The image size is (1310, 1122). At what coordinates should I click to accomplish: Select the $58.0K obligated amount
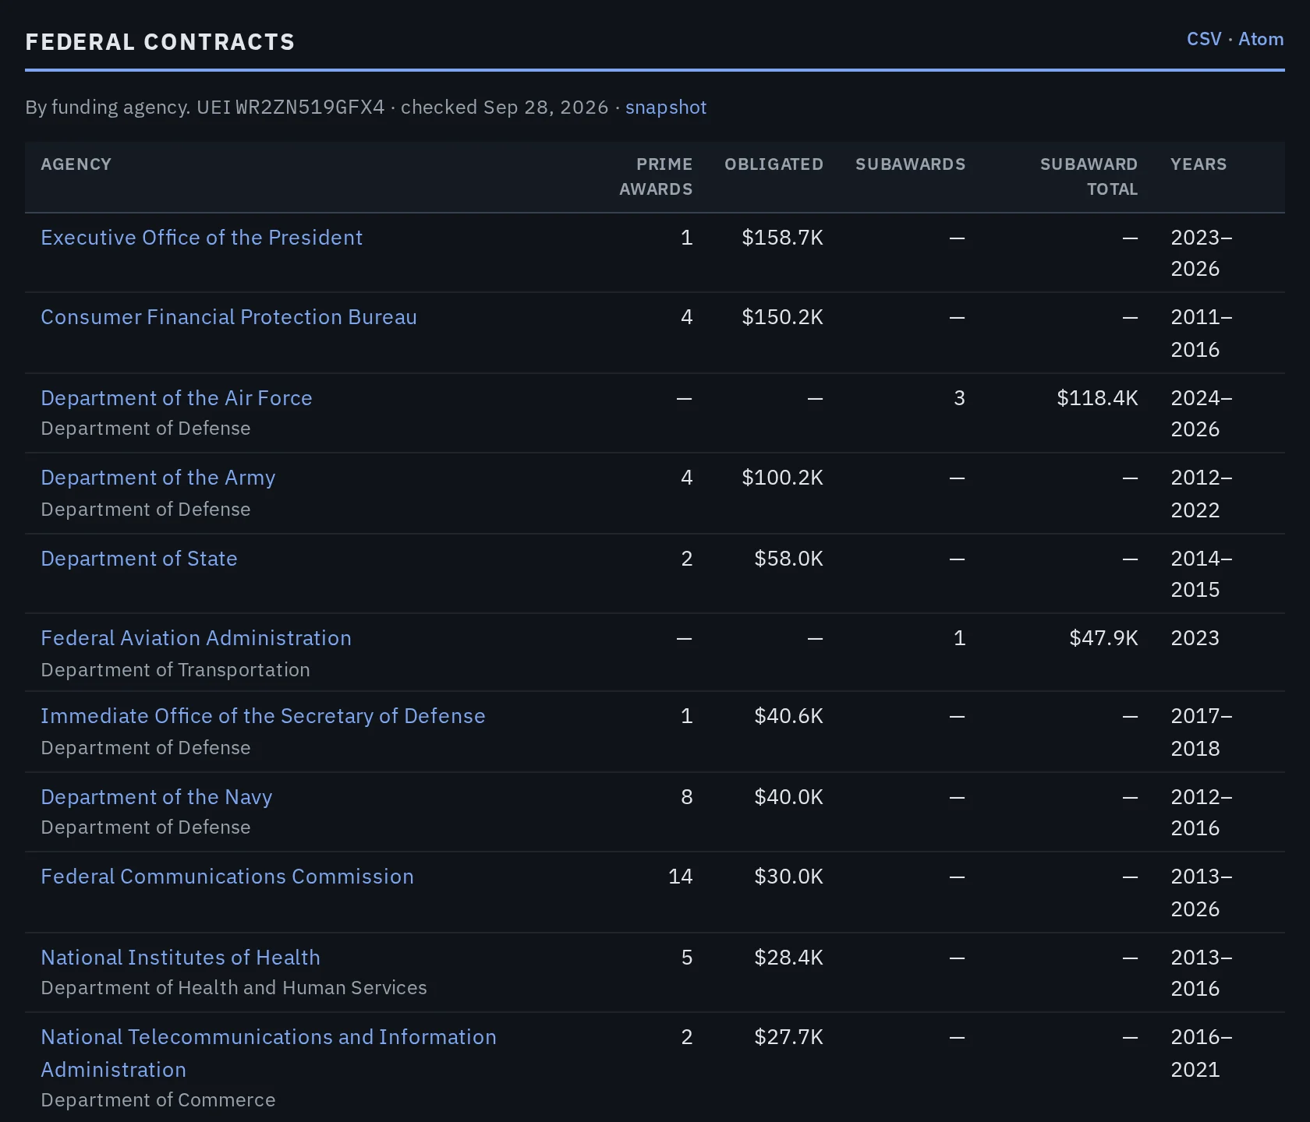(788, 559)
